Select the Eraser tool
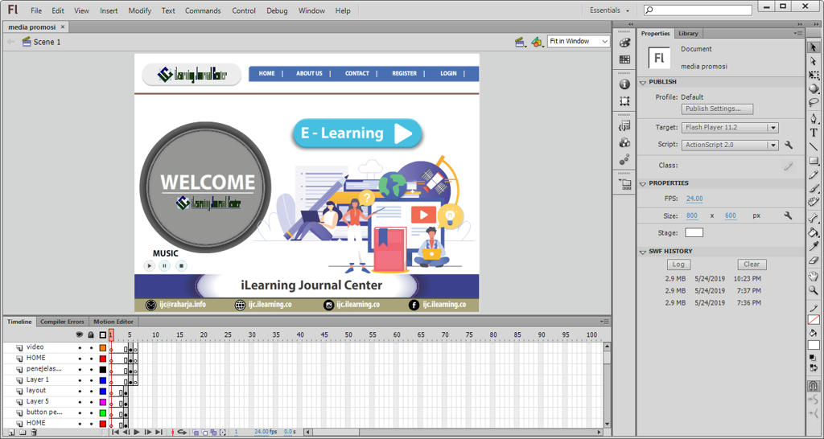This screenshot has height=439, width=824. click(814, 261)
